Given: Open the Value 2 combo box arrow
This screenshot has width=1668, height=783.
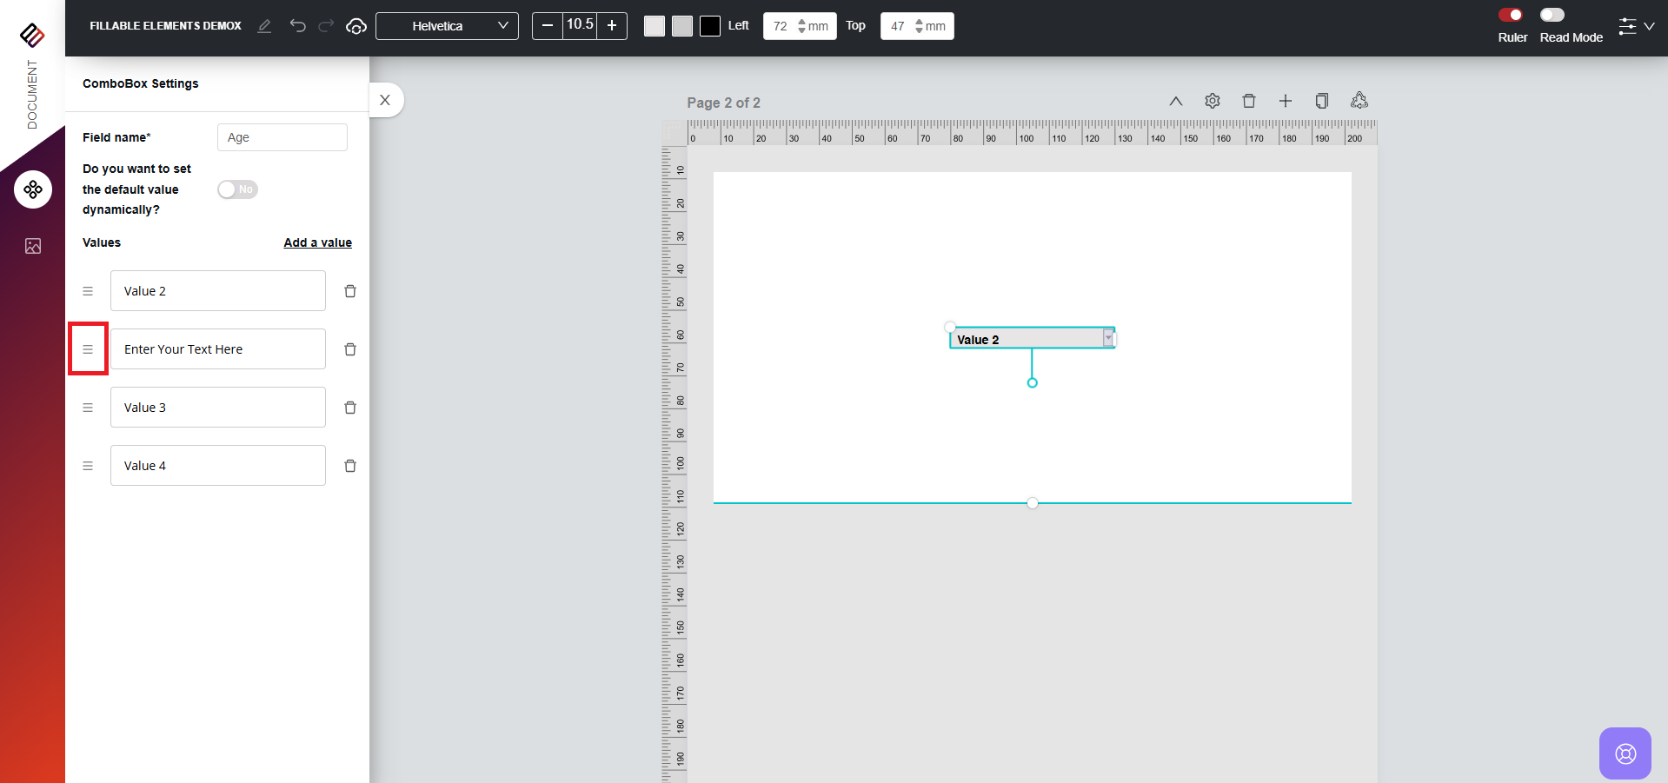Looking at the screenshot, I should tap(1108, 339).
